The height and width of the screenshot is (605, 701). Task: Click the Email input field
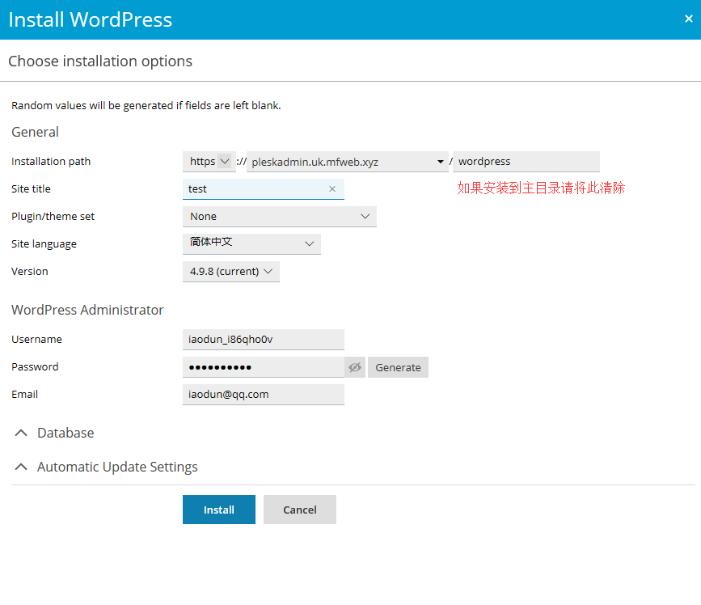[264, 395]
